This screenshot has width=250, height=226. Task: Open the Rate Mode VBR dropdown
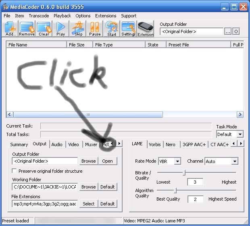point(177,161)
